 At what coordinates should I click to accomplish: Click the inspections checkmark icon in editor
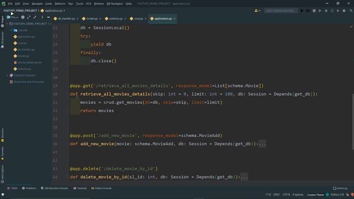coord(351,27)
